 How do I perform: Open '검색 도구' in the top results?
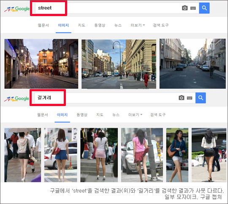pos(161,25)
